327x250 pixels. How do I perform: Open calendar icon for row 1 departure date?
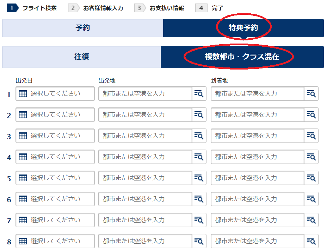[x=23, y=94]
